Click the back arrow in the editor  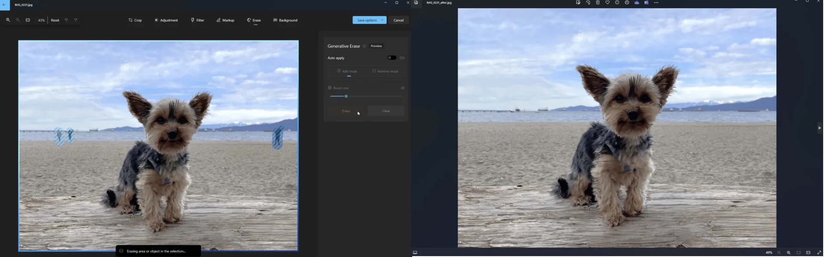pyautogui.click(x=4, y=5)
